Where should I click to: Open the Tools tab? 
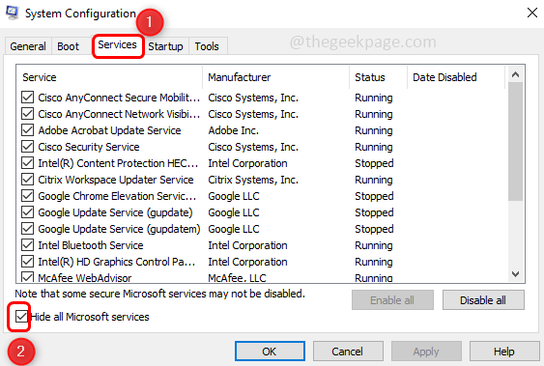click(207, 46)
